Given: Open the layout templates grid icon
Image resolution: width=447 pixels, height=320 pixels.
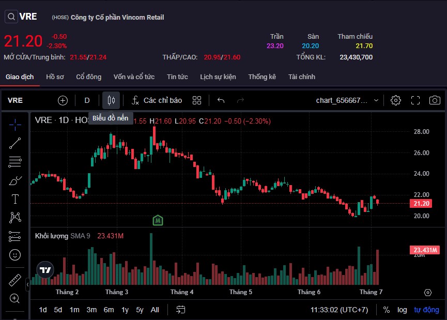Looking at the screenshot, I should (197, 100).
